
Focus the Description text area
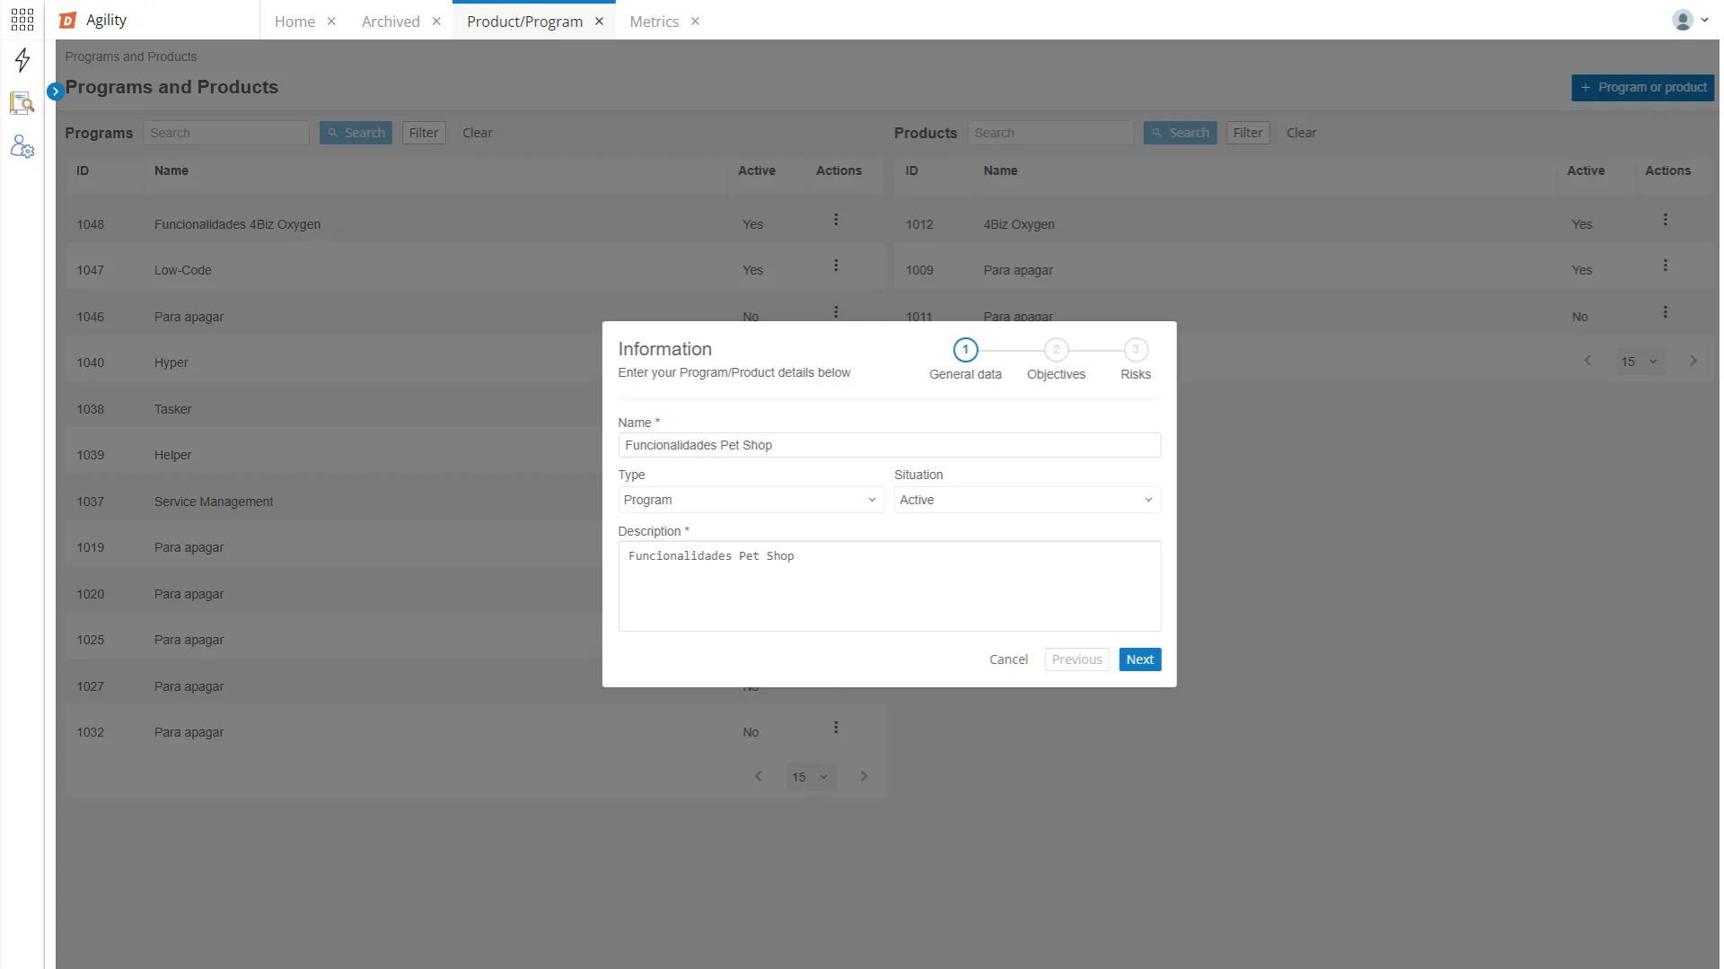point(889,586)
